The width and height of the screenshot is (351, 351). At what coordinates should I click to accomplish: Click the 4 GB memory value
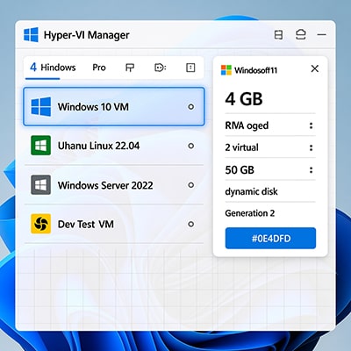[x=244, y=99]
